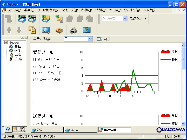Restore the inner document window
The width and height of the screenshot is (187, 140).
pyautogui.click(x=179, y=10)
